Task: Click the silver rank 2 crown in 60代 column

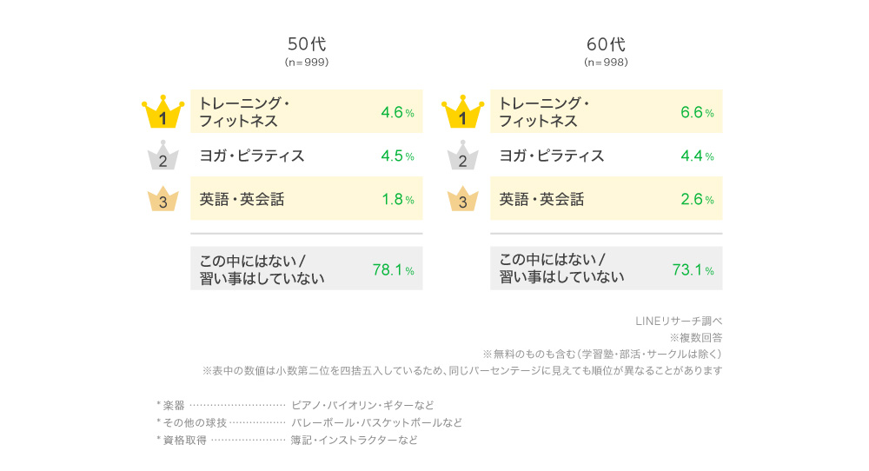Action: (x=463, y=156)
